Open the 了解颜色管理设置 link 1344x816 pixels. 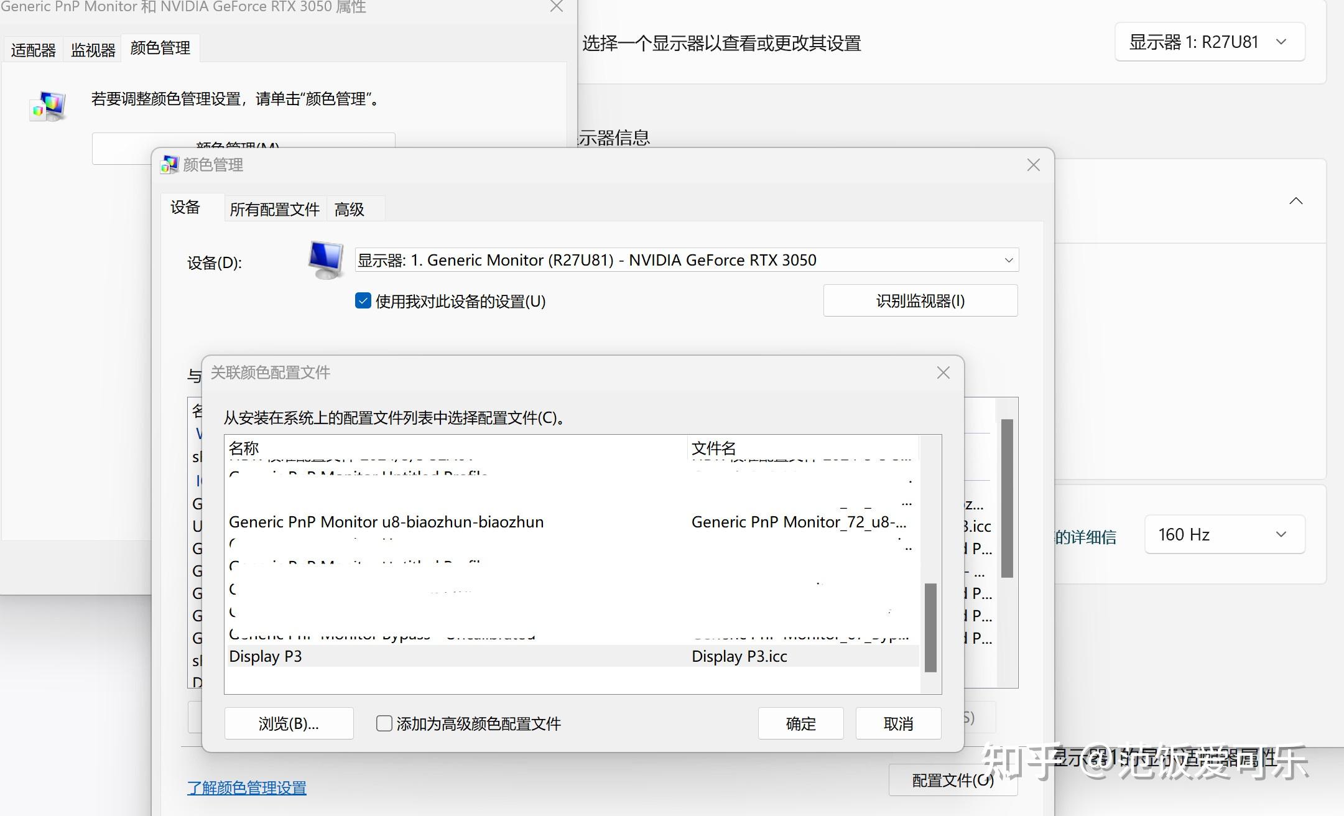pos(247,787)
